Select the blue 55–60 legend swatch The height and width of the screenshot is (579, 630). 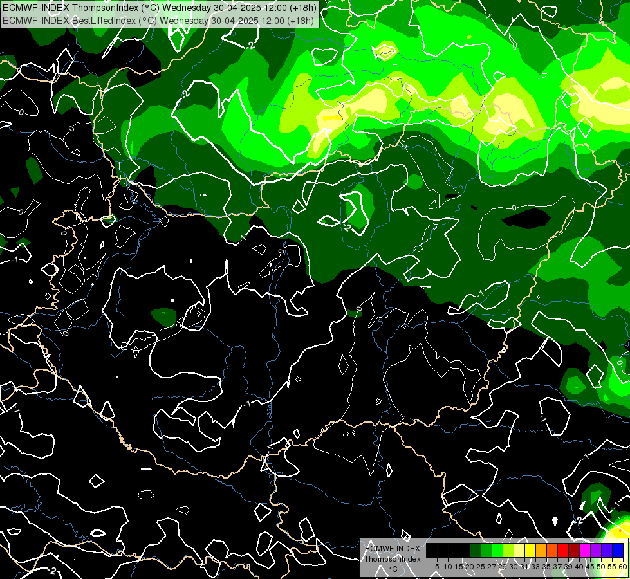618,550
